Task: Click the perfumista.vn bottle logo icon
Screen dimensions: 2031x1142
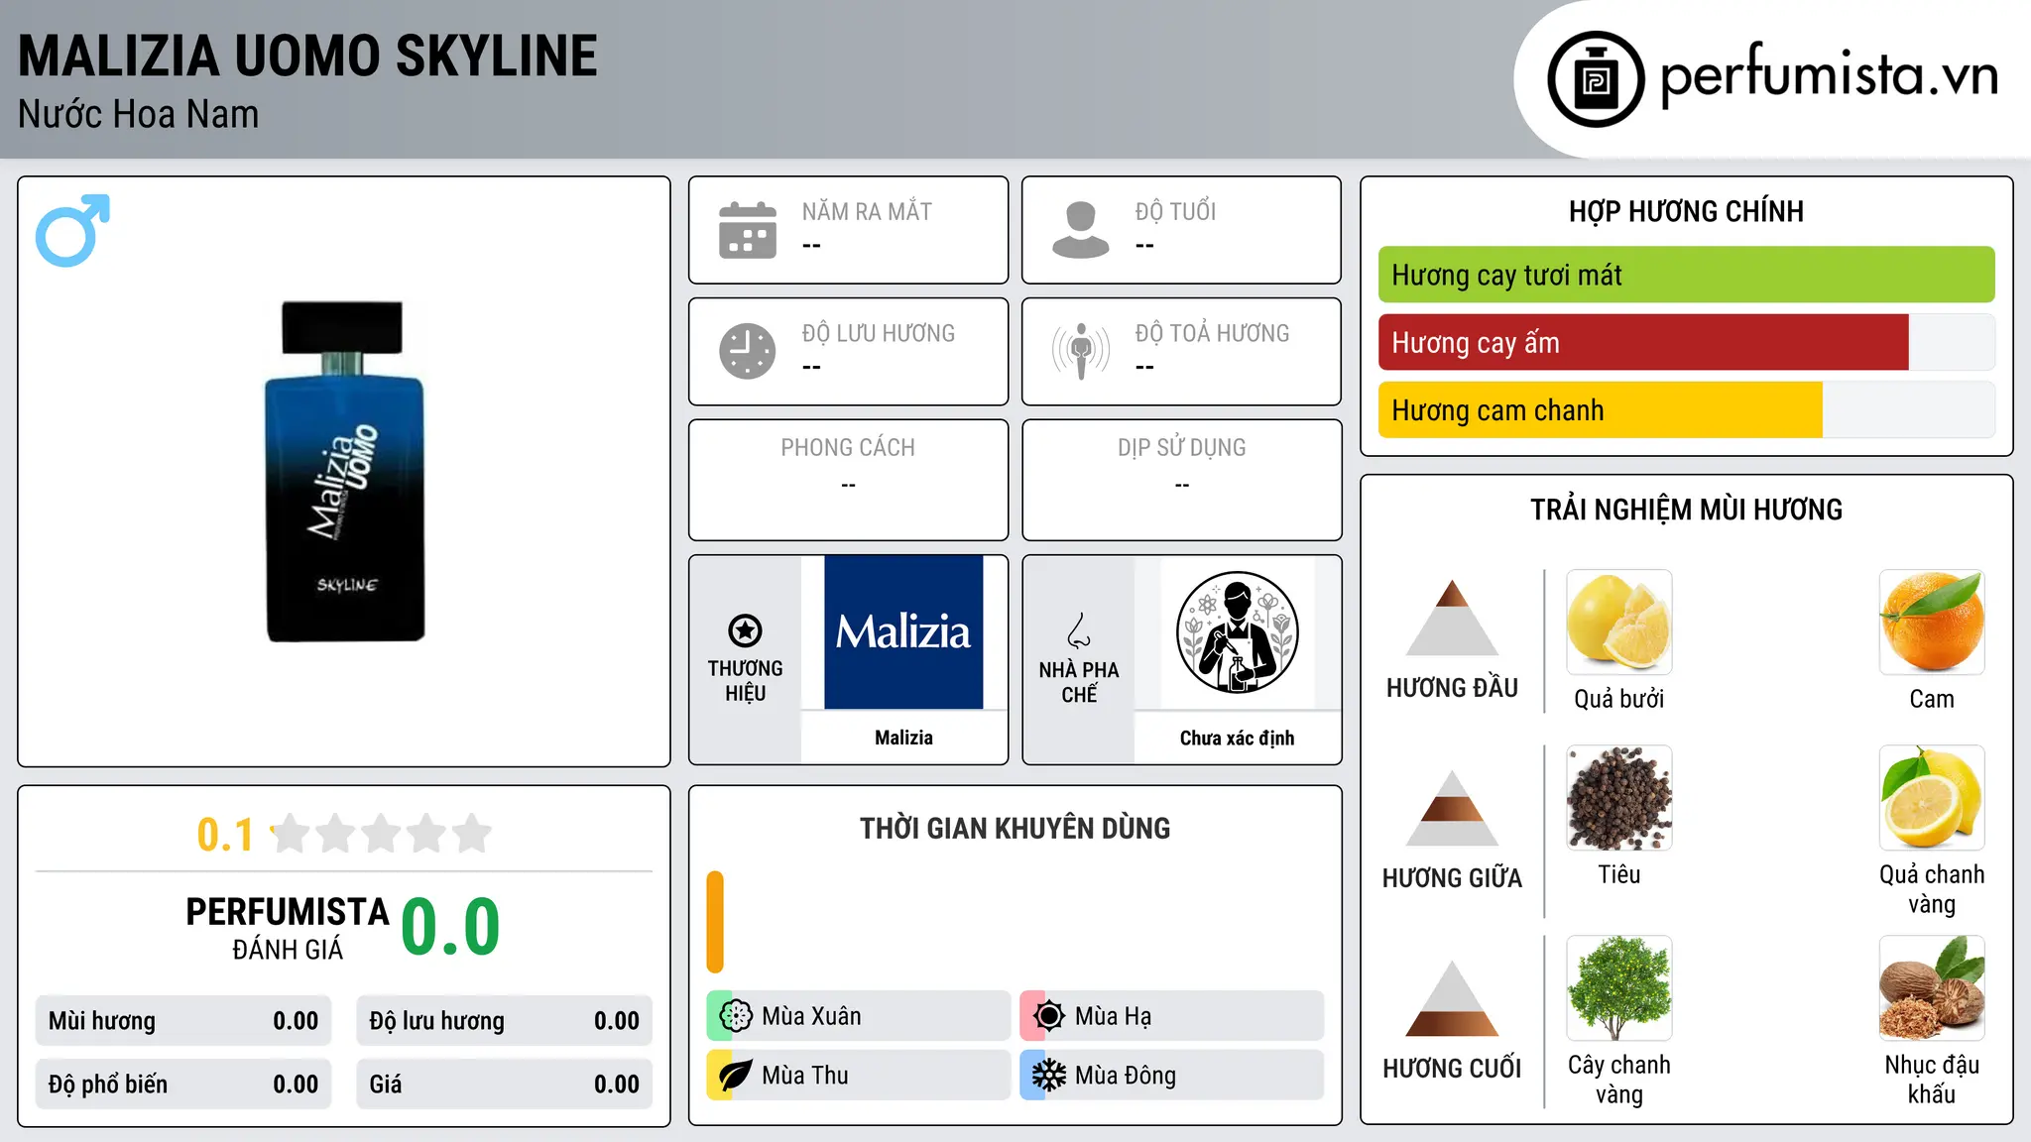Action: [x=1596, y=79]
